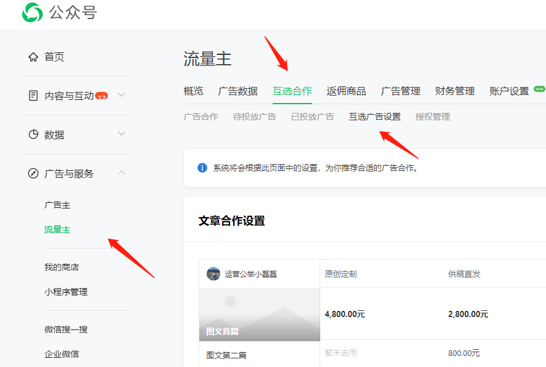Viewport: 546px width, 367px height.
Task: Select the 互选广告设置 sub-tab
Action: tap(374, 117)
